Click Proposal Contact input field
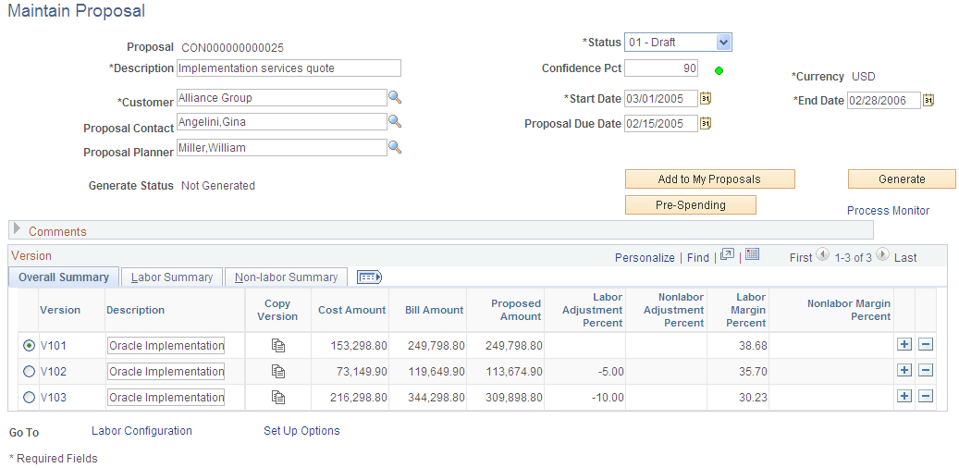Image resolution: width=959 pixels, height=468 pixels. click(x=282, y=122)
